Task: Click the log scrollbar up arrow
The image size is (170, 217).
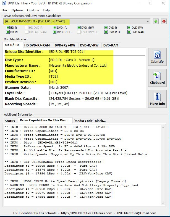Action: 163,127
